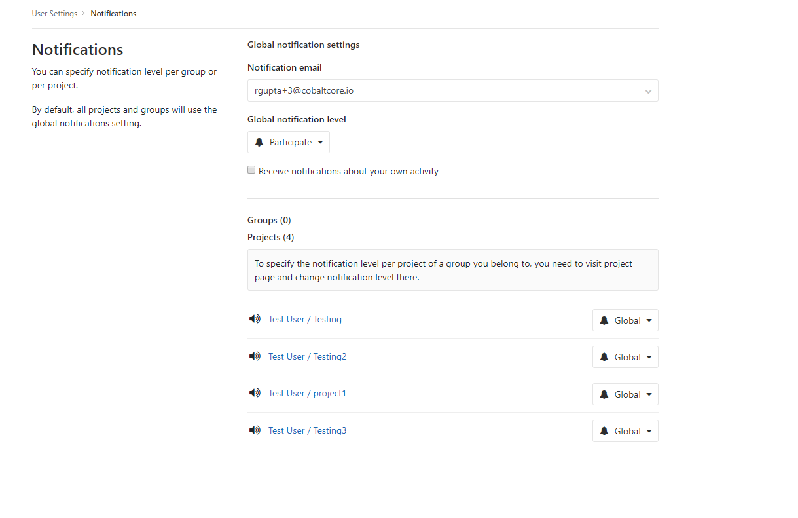Click the bell icon in the Participate button
The height and width of the screenshot is (518, 798).
click(259, 142)
